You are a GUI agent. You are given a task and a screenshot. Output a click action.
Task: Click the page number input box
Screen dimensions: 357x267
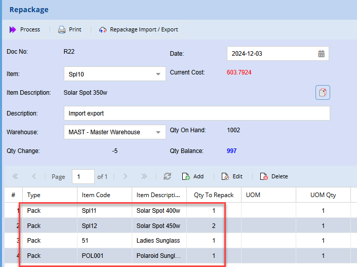pos(83,176)
